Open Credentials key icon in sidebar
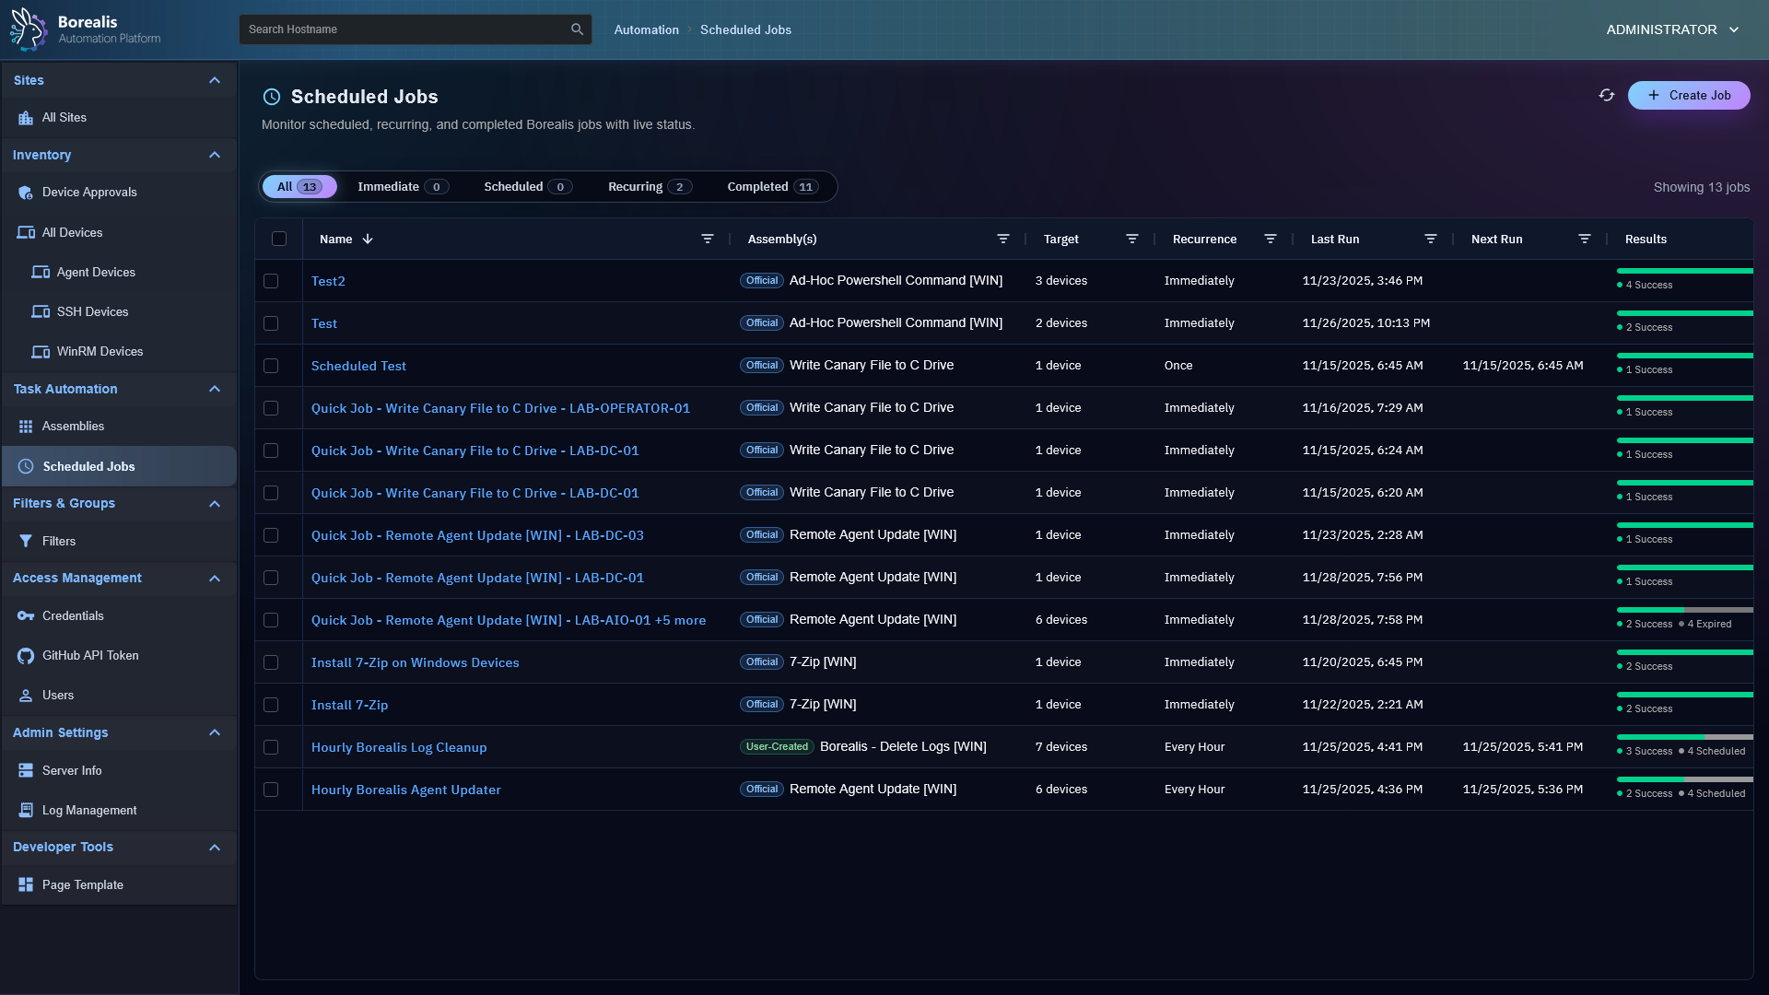Viewport: 1769px width, 995px height. coord(26,616)
